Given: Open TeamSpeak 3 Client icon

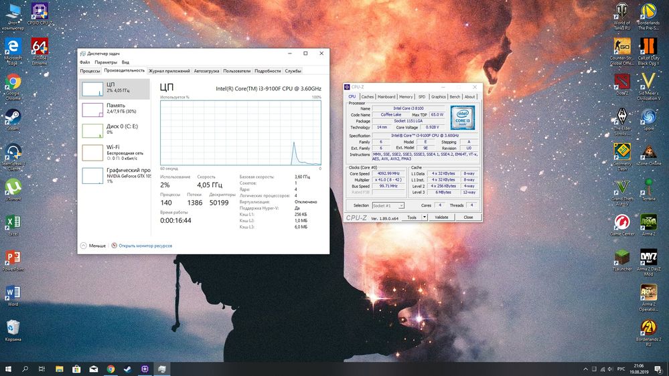Looking at the screenshot, I should click(13, 157).
